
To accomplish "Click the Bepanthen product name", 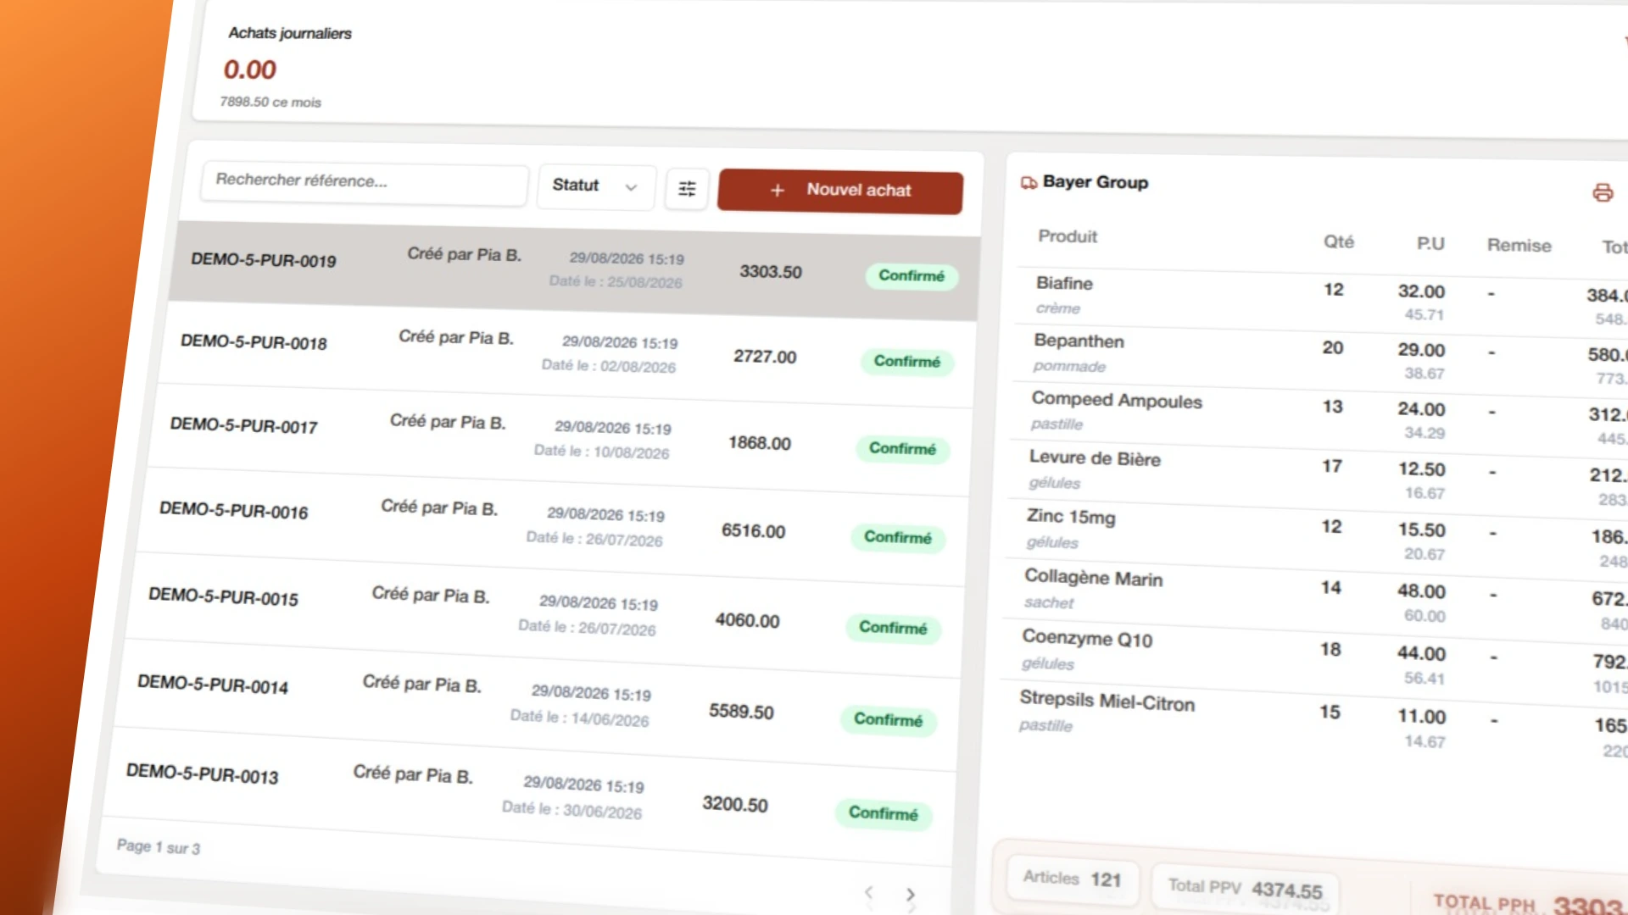I will [1079, 341].
